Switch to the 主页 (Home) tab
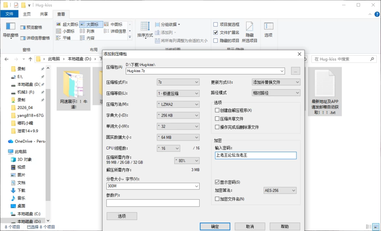Viewport: 381px width, 231px height. pyautogui.click(x=27, y=14)
